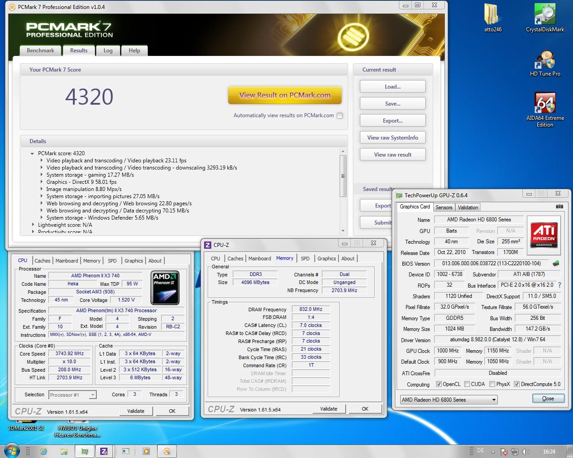The image size is (573, 458).
Task: Open the HD Tune Pro desktop shortcut
Action: (x=545, y=63)
